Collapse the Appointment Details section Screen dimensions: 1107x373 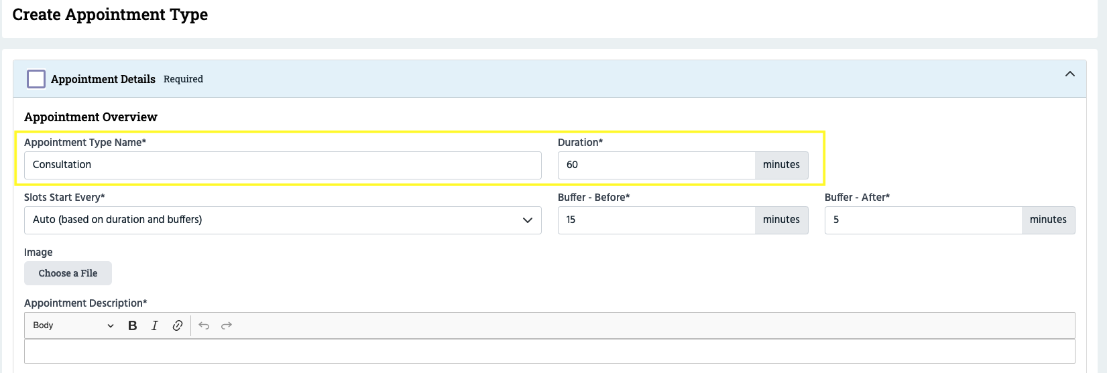1069,74
